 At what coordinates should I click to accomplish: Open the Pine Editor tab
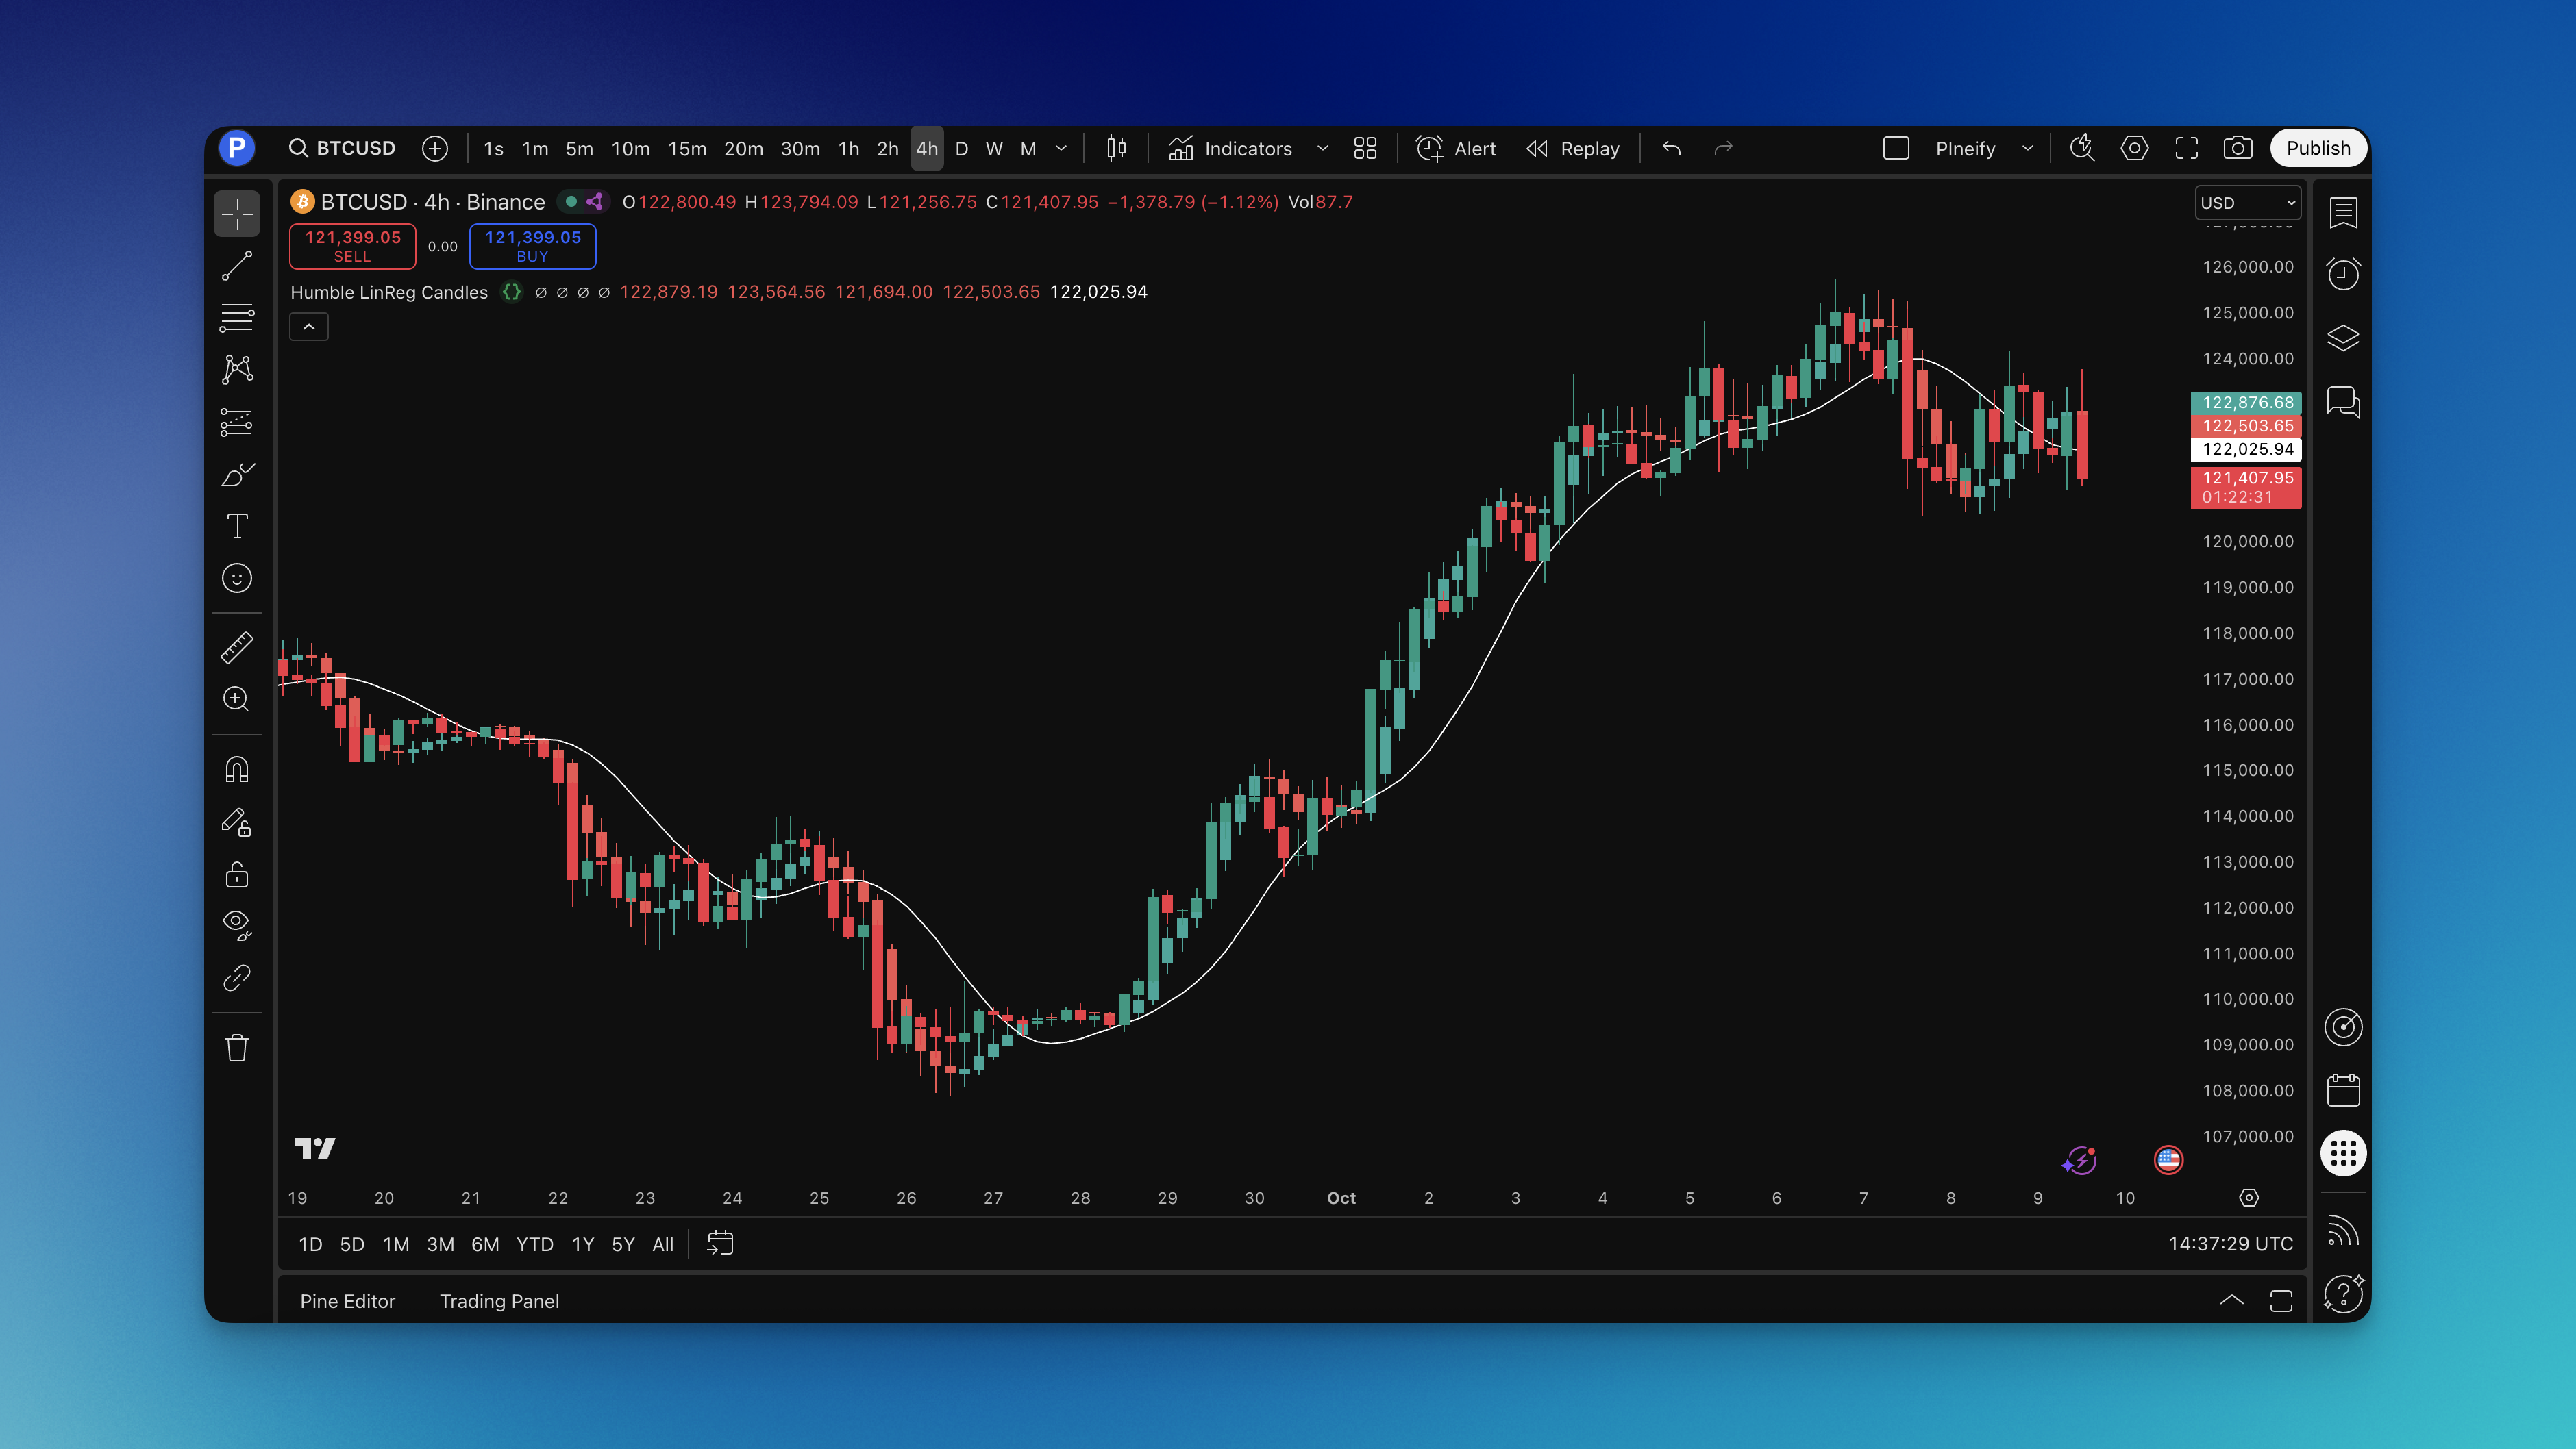(347, 1301)
